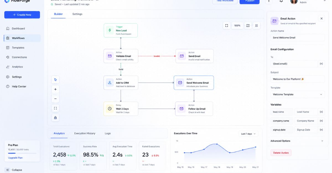332x173 pixels.
Task: Open the Welcome Template dropdown
Action: 298,94
